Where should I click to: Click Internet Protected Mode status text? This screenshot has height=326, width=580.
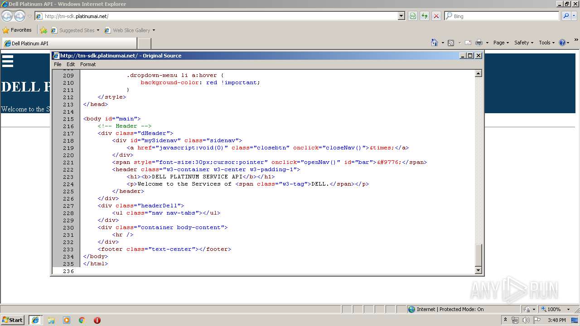tap(450, 309)
